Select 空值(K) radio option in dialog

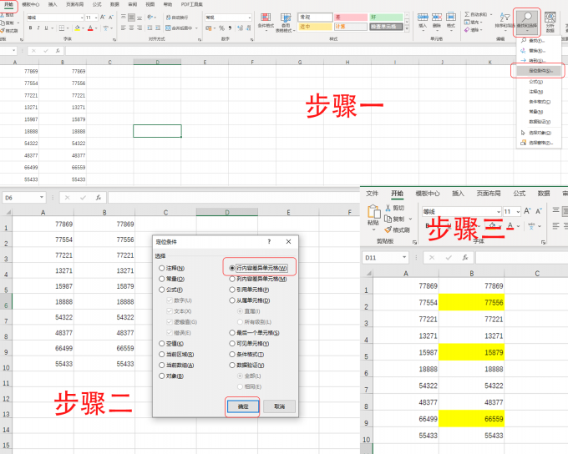(x=171, y=344)
